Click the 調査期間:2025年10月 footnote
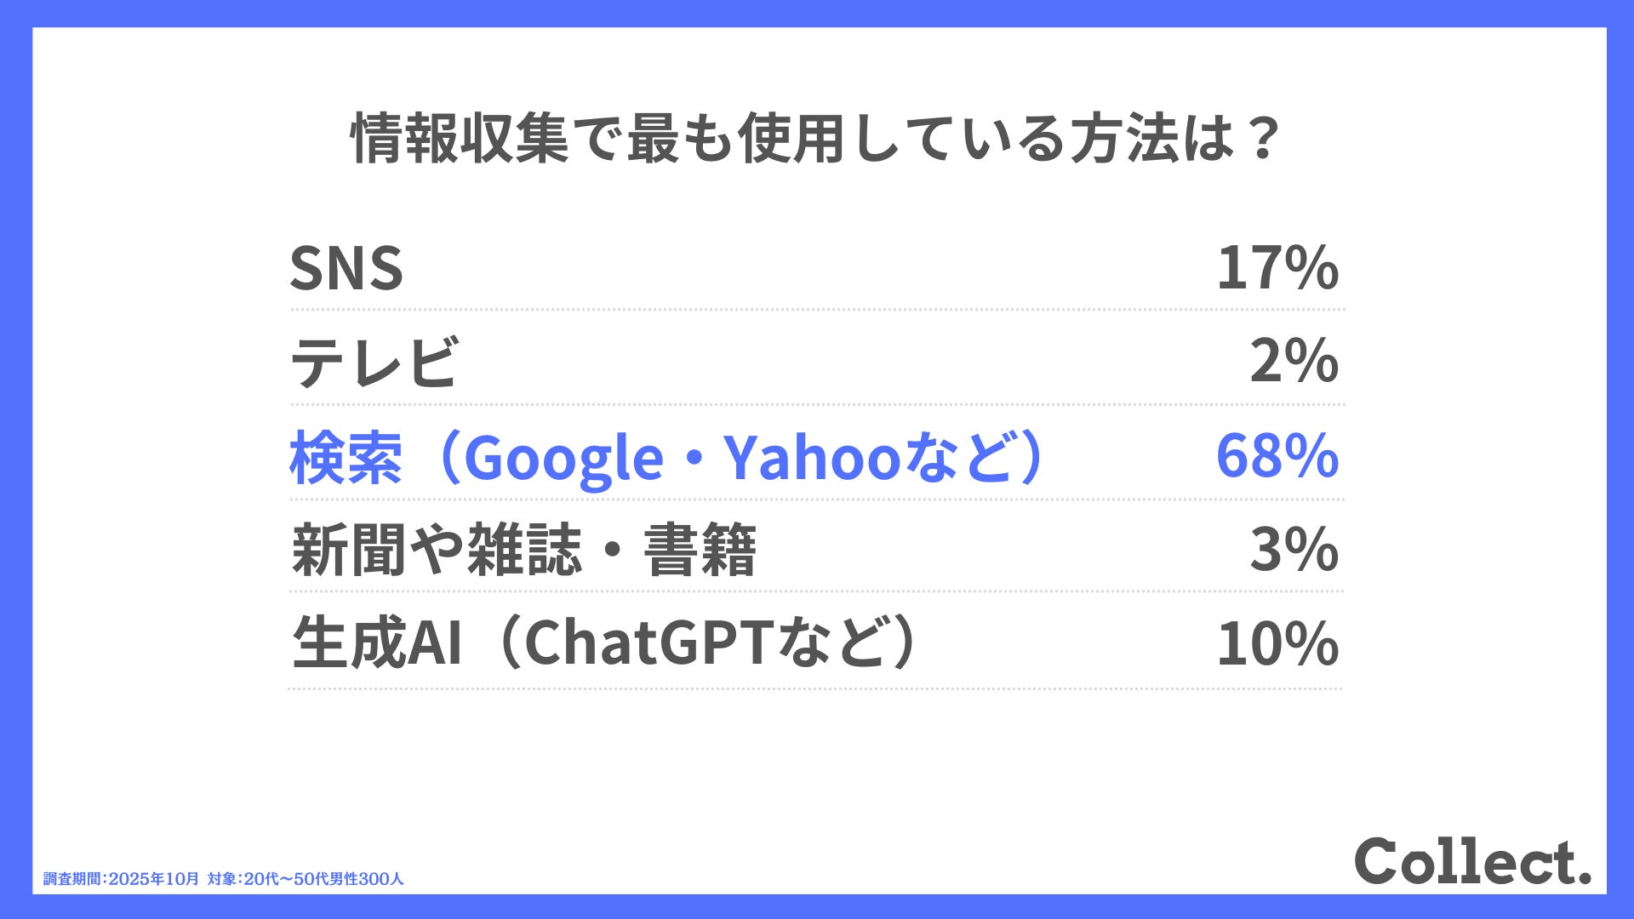This screenshot has width=1634, height=919. [x=121, y=879]
